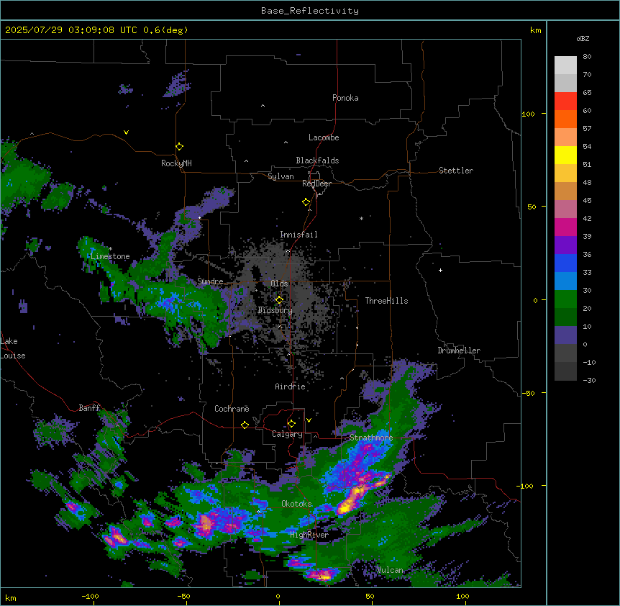Select the dark green 20-10 dBZ legend color

tap(565, 317)
